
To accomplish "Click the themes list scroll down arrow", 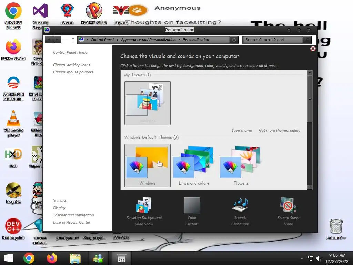I will coord(310,187).
